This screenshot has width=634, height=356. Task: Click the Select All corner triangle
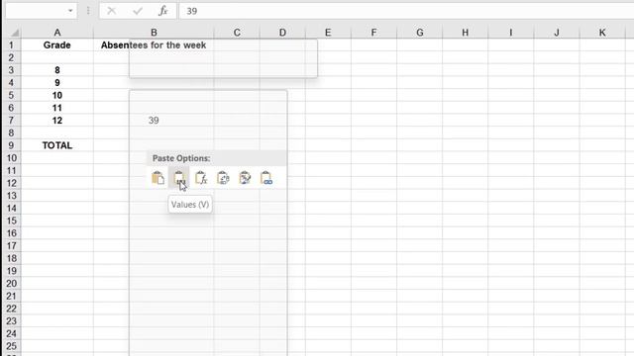click(14, 33)
